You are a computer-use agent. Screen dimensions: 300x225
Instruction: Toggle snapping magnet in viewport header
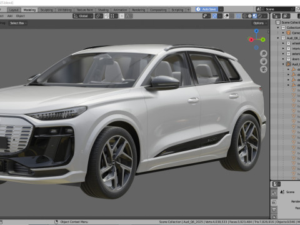click(x=107, y=16)
